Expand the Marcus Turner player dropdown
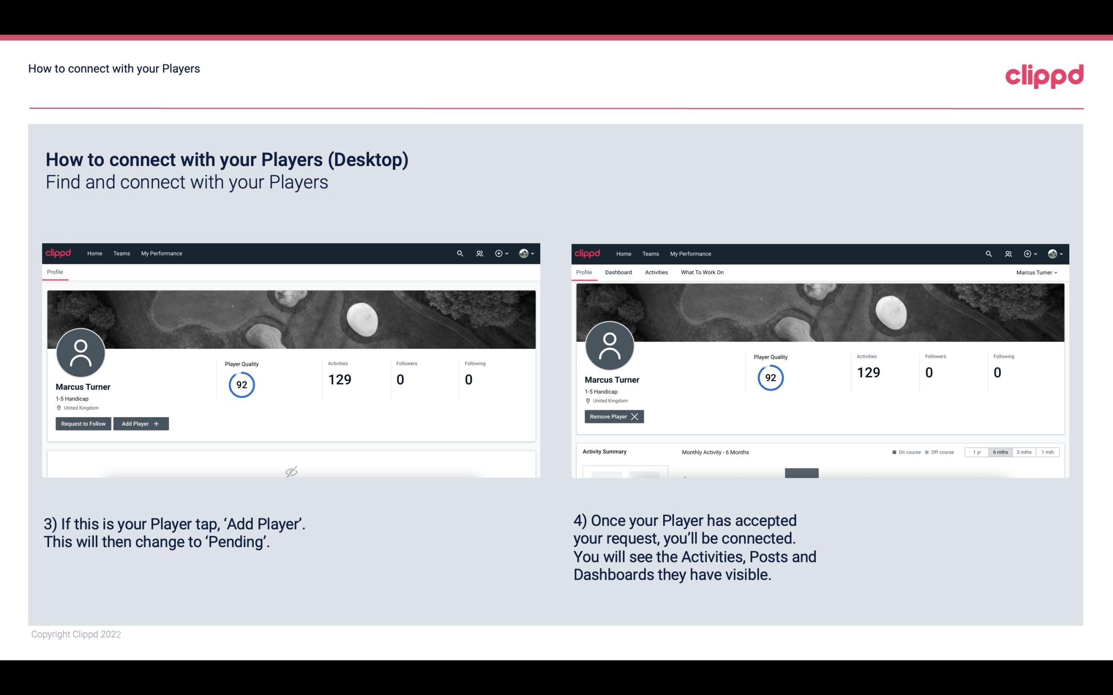Viewport: 1113px width, 695px height. pos(1037,272)
